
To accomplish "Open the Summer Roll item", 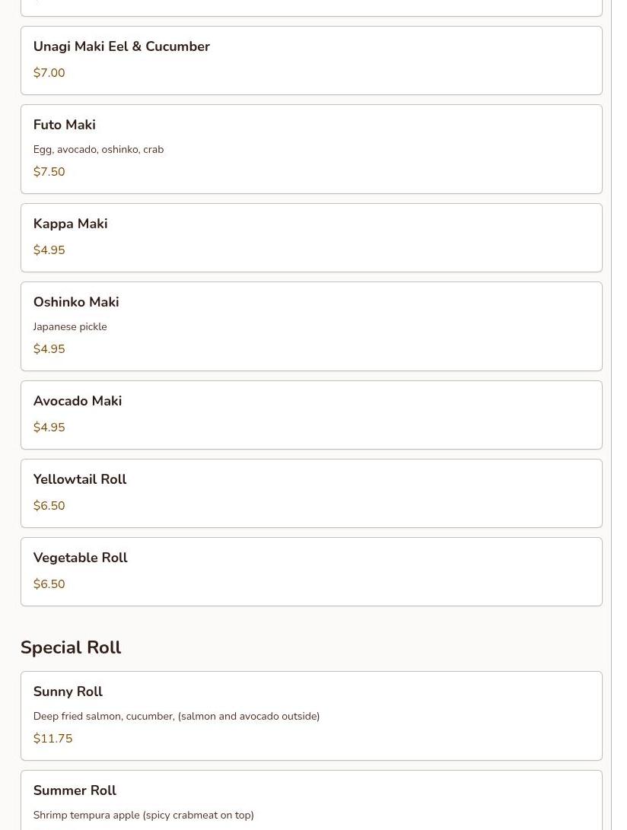I will [311, 799].
